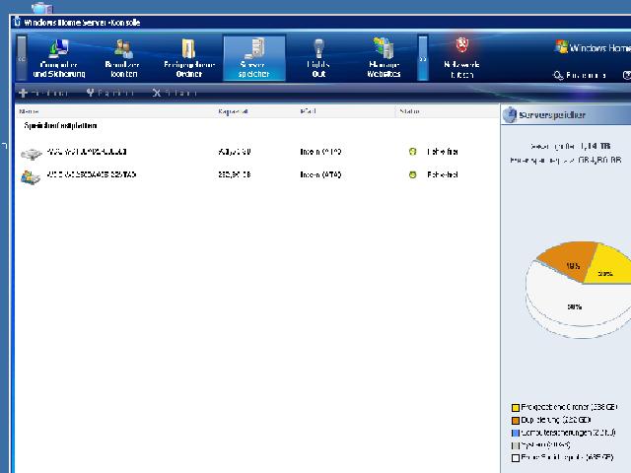Click the second disk's green status icon
This screenshot has height=473, width=631.
click(x=412, y=174)
